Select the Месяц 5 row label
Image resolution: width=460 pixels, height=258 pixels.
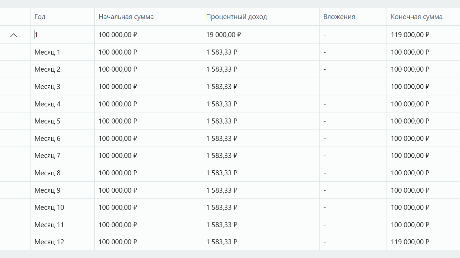coord(47,121)
